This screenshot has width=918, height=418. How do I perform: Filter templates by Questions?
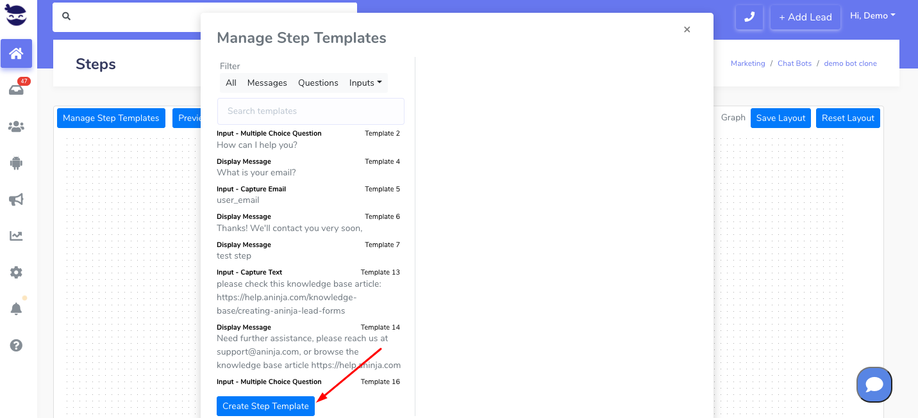(318, 83)
